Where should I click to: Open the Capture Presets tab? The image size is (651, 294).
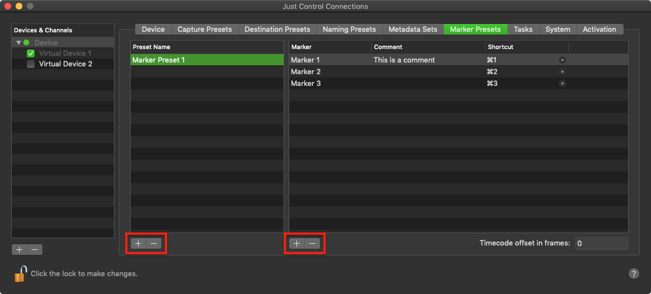(x=205, y=30)
